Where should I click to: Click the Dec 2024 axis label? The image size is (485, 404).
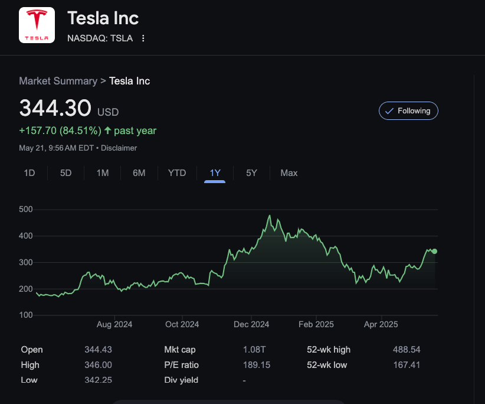point(251,324)
